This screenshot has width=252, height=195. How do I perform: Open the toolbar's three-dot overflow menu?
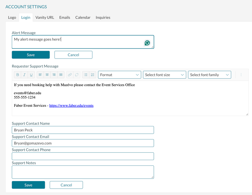point(241,75)
